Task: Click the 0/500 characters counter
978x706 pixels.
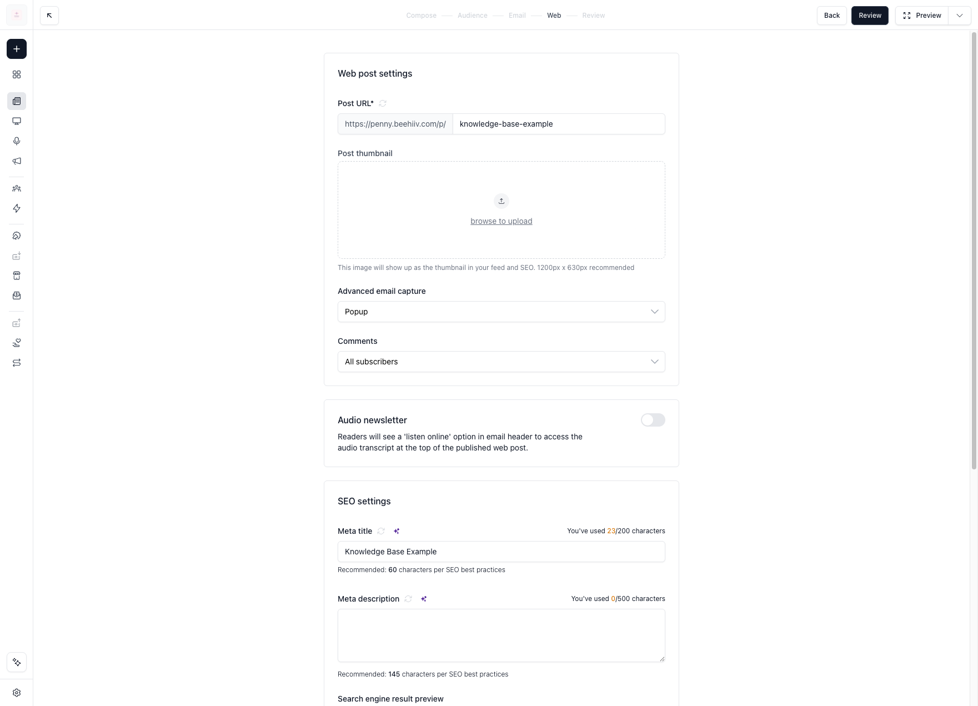Action: [618, 599]
